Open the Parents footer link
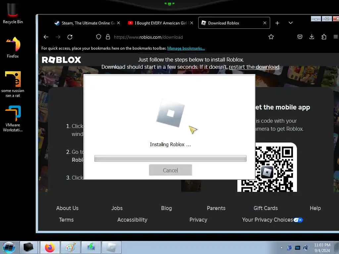This screenshot has height=254, width=339. (x=216, y=208)
